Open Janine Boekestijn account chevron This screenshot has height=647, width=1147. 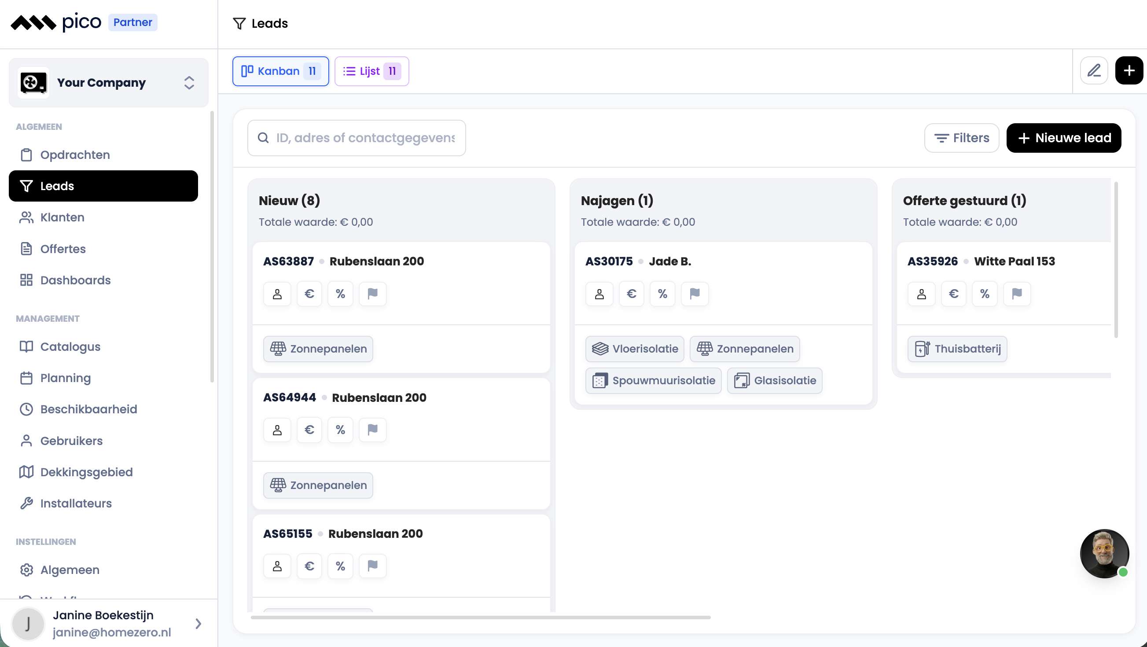pyautogui.click(x=199, y=624)
